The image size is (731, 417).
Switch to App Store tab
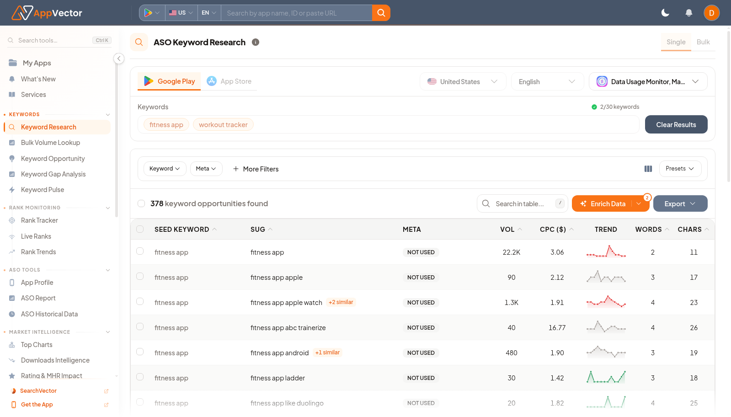[x=229, y=81]
